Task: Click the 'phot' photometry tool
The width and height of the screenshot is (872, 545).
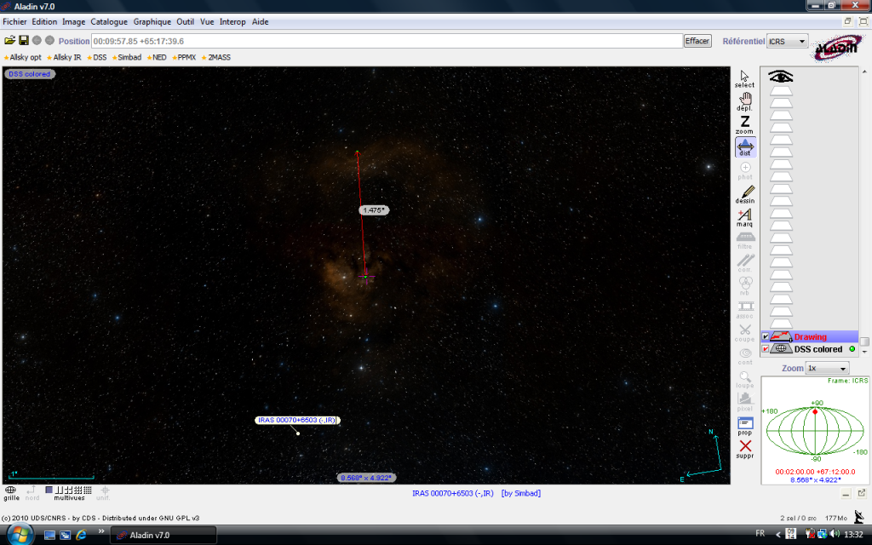Action: coord(745,170)
